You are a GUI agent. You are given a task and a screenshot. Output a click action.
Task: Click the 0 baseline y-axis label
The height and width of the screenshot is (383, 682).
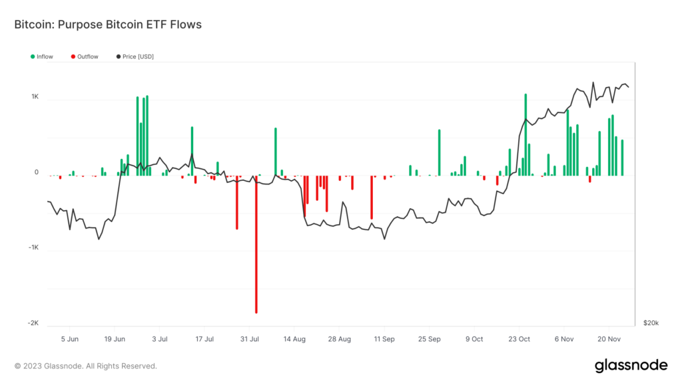coord(37,172)
